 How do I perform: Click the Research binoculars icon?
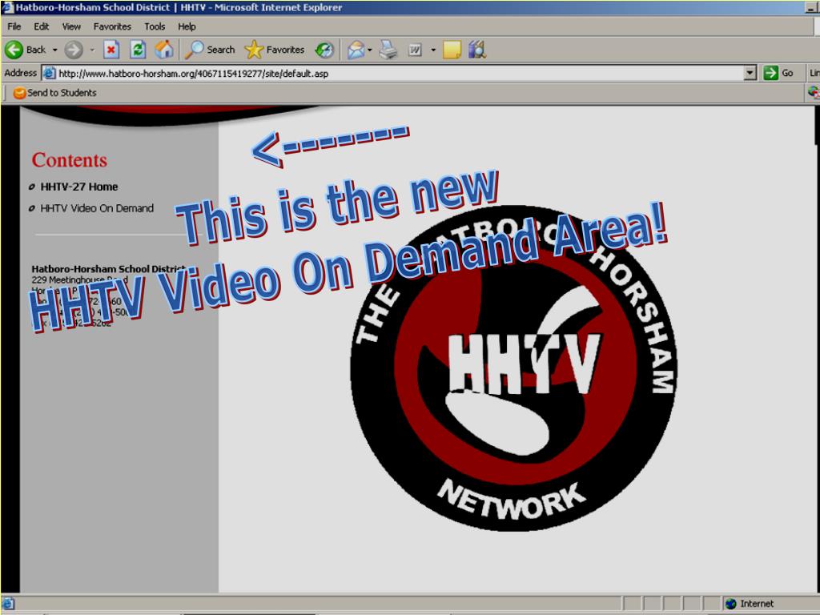[x=477, y=50]
